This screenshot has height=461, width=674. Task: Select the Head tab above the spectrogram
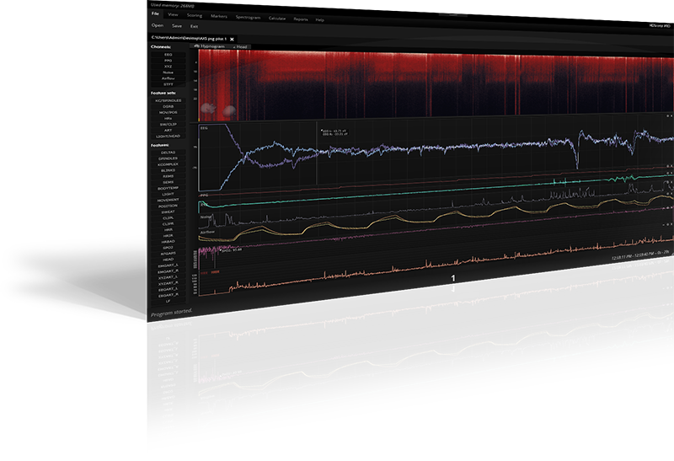click(241, 46)
